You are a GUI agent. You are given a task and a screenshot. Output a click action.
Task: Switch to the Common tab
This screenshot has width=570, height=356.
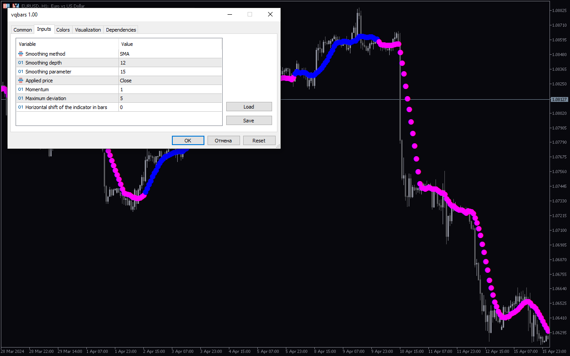23,30
